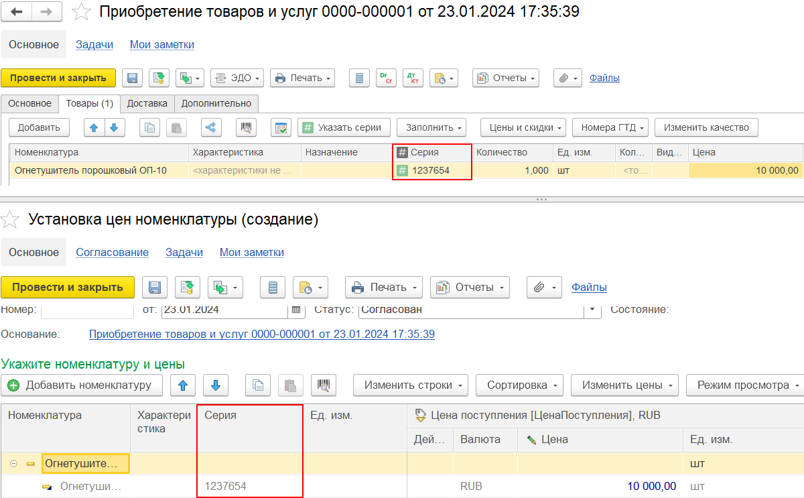Open the calendar picker next to date 23.01.2024
This screenshot has width=804, height=498.
pos(296,310)
